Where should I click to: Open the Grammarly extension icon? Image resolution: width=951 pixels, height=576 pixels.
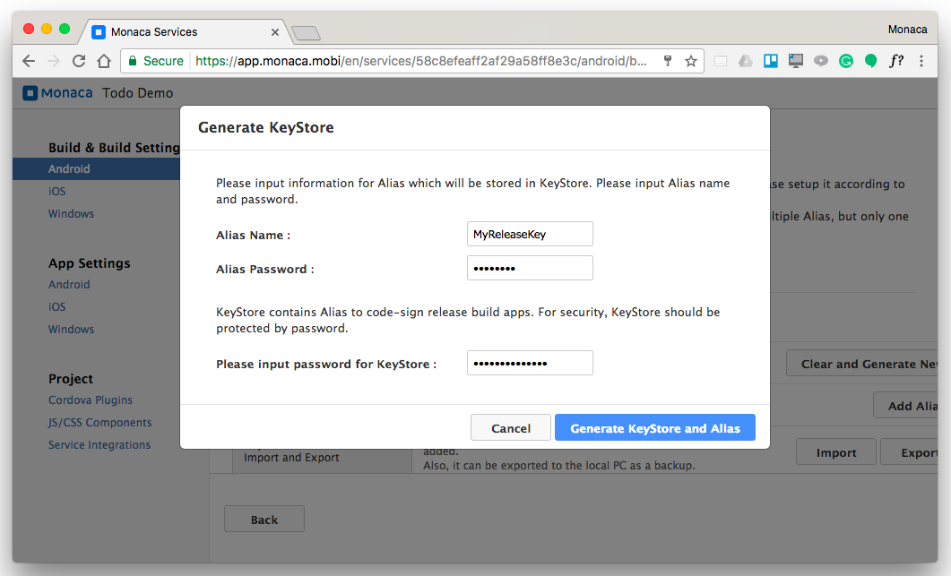pyautogui.click(x=845, y=61)
